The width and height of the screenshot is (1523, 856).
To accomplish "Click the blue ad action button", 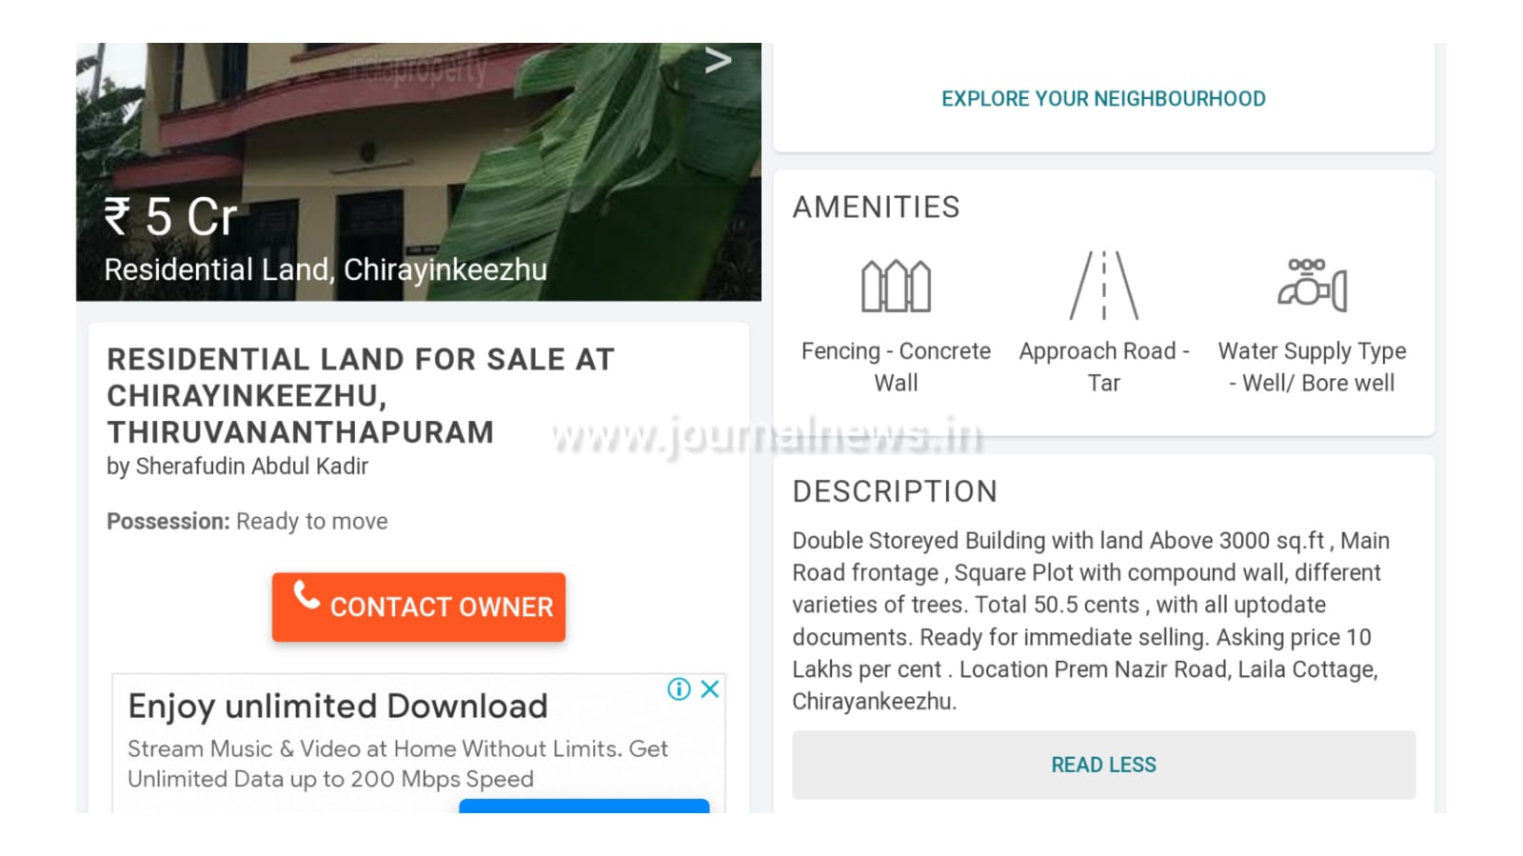I will tap(583, 806).
